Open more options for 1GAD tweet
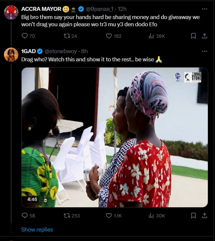The height and width of the screenshot is (241, 215). (x=205, y=51)
